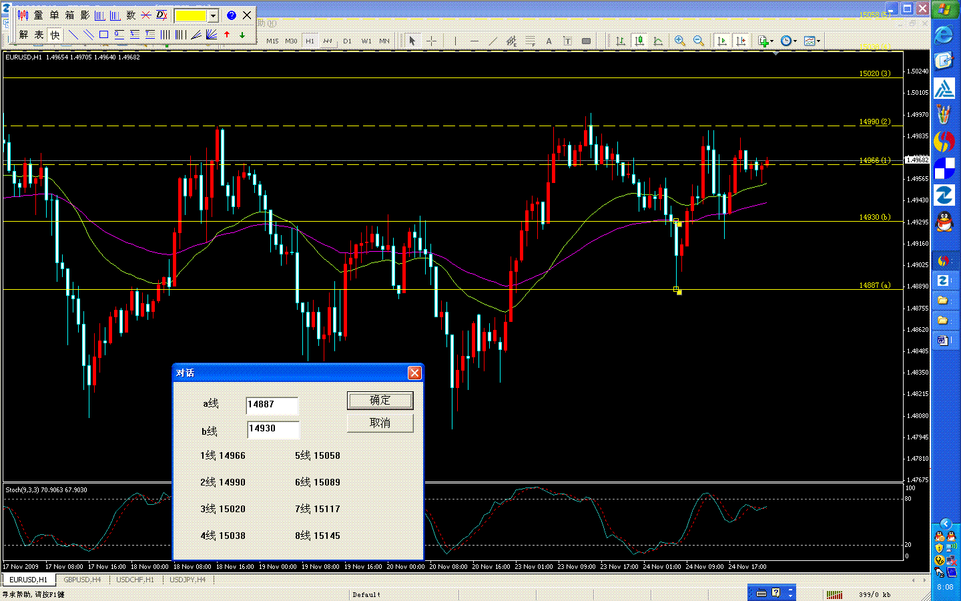961x601 pixels.
Task: Switch chart to W1 timeframe
Action: pos(366,41)
